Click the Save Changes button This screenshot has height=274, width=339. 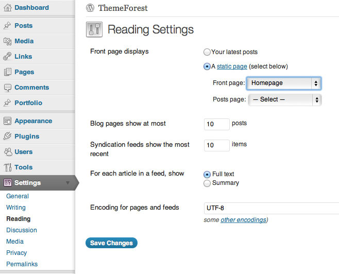point(111,243)
